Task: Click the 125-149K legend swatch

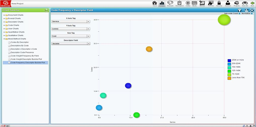Action: (x=229, y=71)
